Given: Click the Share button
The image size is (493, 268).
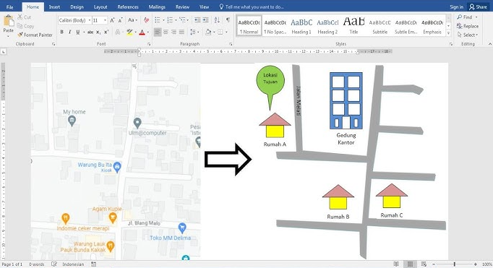Looking at the screenshot, I should pos(478,7).
